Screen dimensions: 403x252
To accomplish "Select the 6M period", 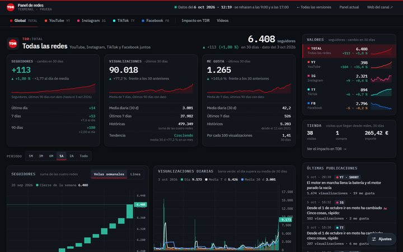I will tap(51, 156).
